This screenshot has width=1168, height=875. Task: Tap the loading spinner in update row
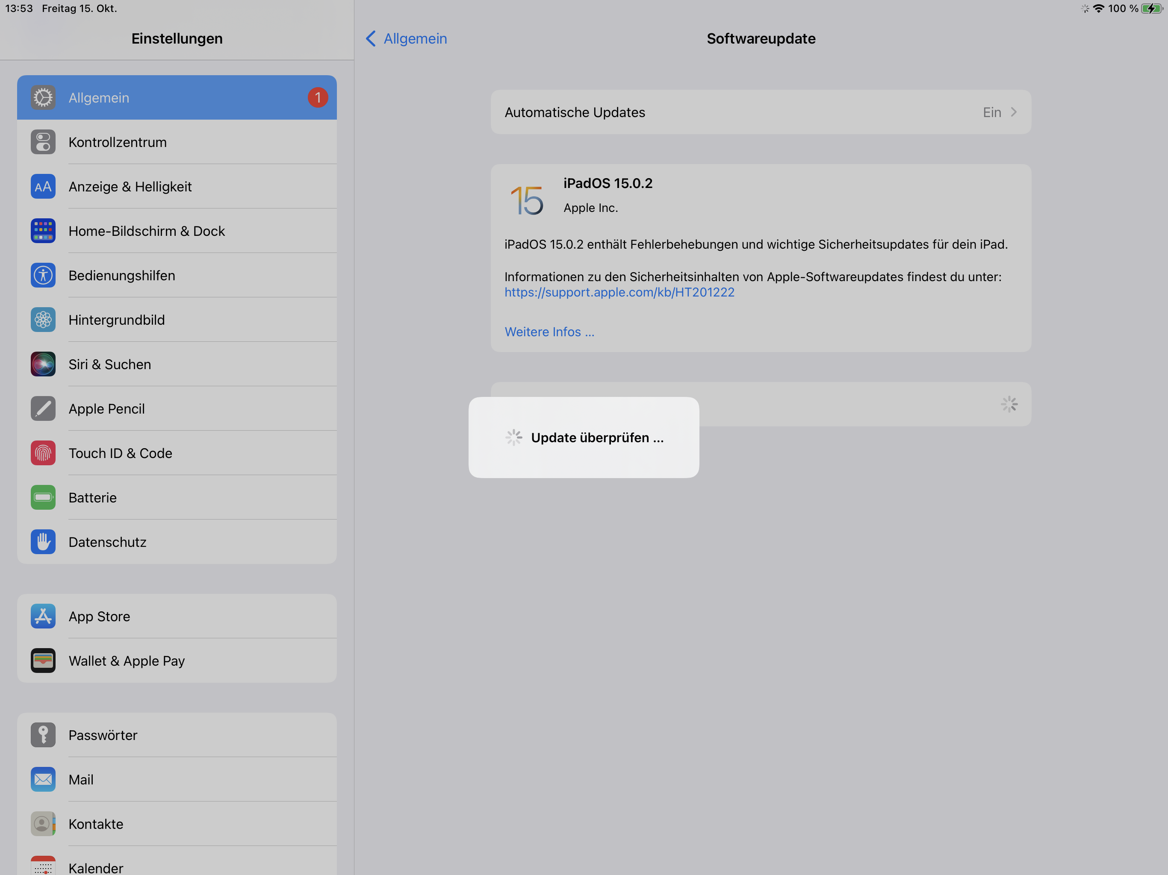1009,404
